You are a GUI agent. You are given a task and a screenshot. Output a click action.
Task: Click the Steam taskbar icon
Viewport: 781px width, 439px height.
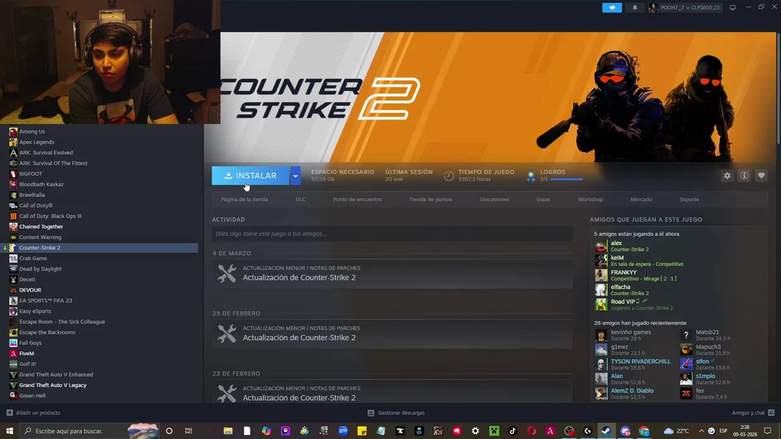click(606, 431)
